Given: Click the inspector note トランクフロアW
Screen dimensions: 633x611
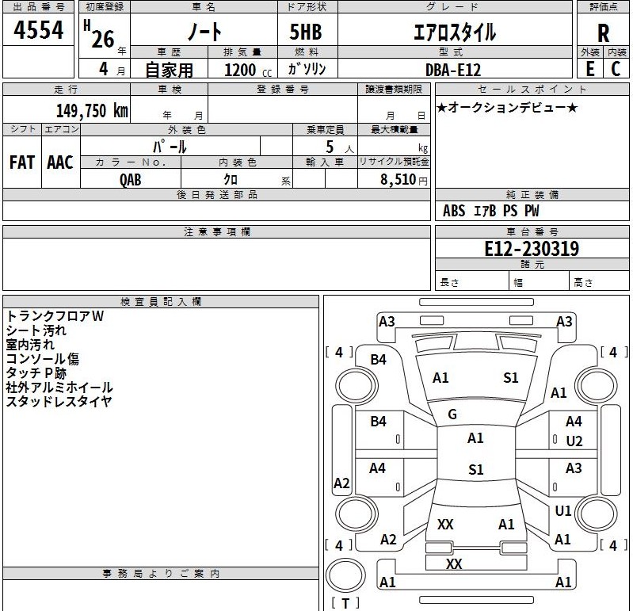Looking at the screenshot, I should pyautogui.click(x=55, y=315).
